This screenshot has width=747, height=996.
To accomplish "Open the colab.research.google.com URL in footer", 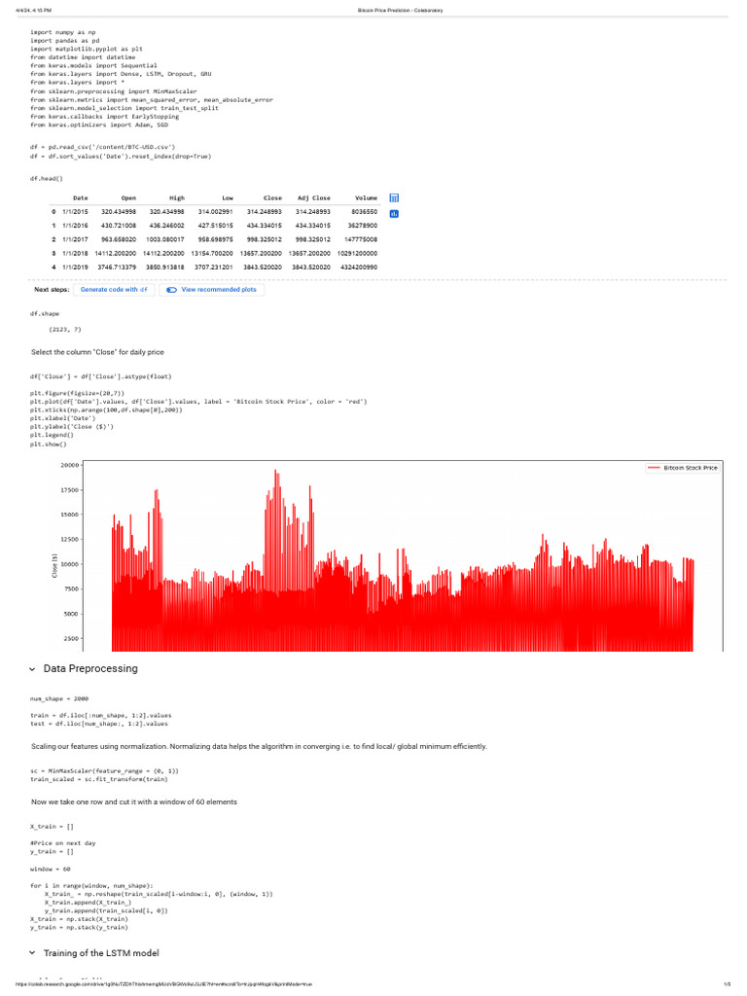I will tap(163, 984).
